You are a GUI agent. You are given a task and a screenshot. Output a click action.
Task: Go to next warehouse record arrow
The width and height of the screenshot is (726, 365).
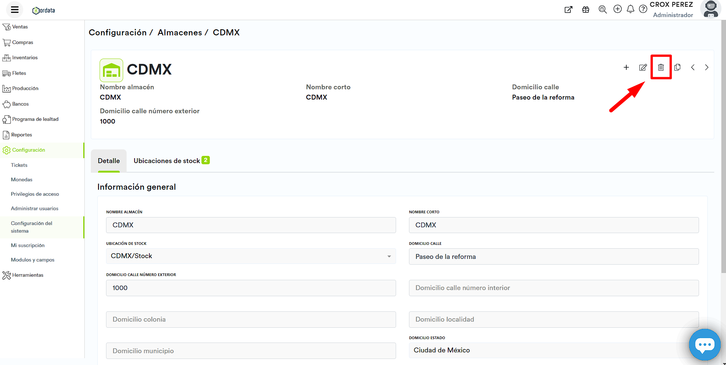[x=707, y=67]
